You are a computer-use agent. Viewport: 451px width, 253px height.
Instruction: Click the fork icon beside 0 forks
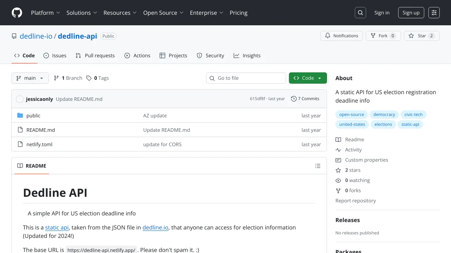(x=338, y=190)
